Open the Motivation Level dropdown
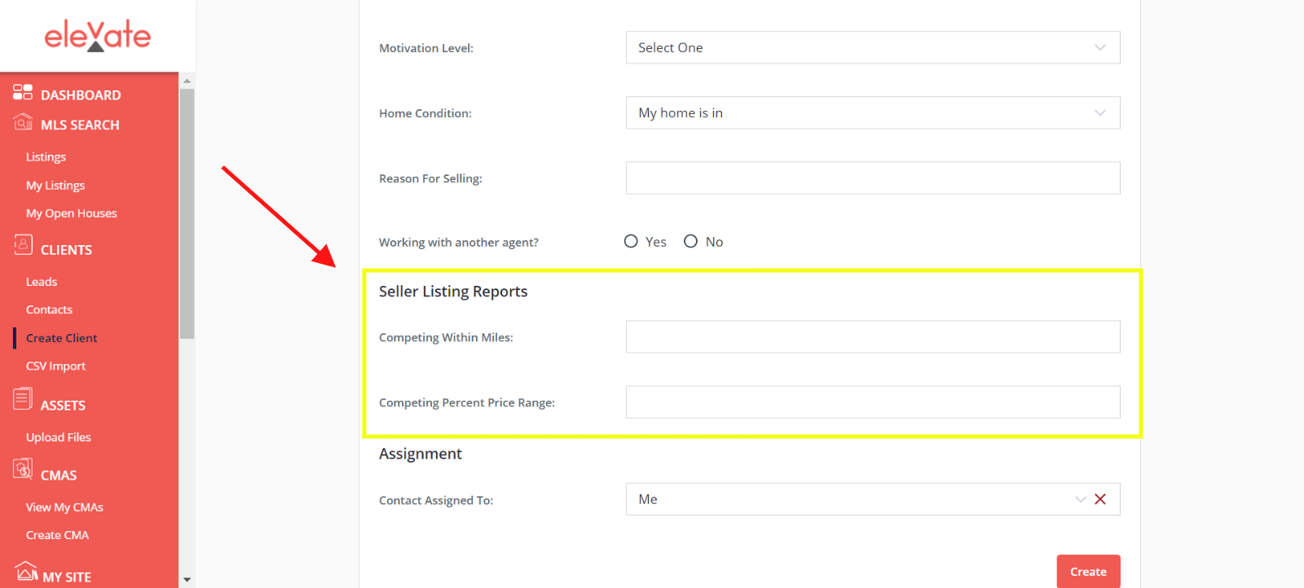Screen dimensions: 1304x588 [873, 47]
